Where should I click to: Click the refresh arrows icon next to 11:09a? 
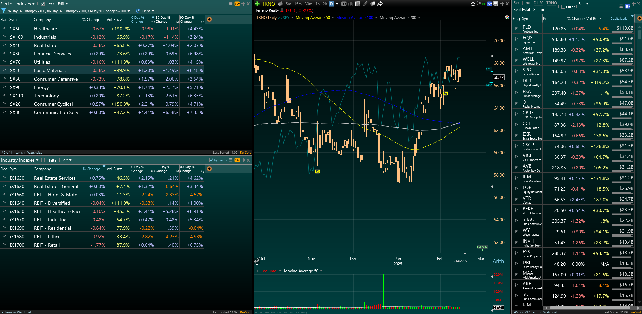point(137,11)
